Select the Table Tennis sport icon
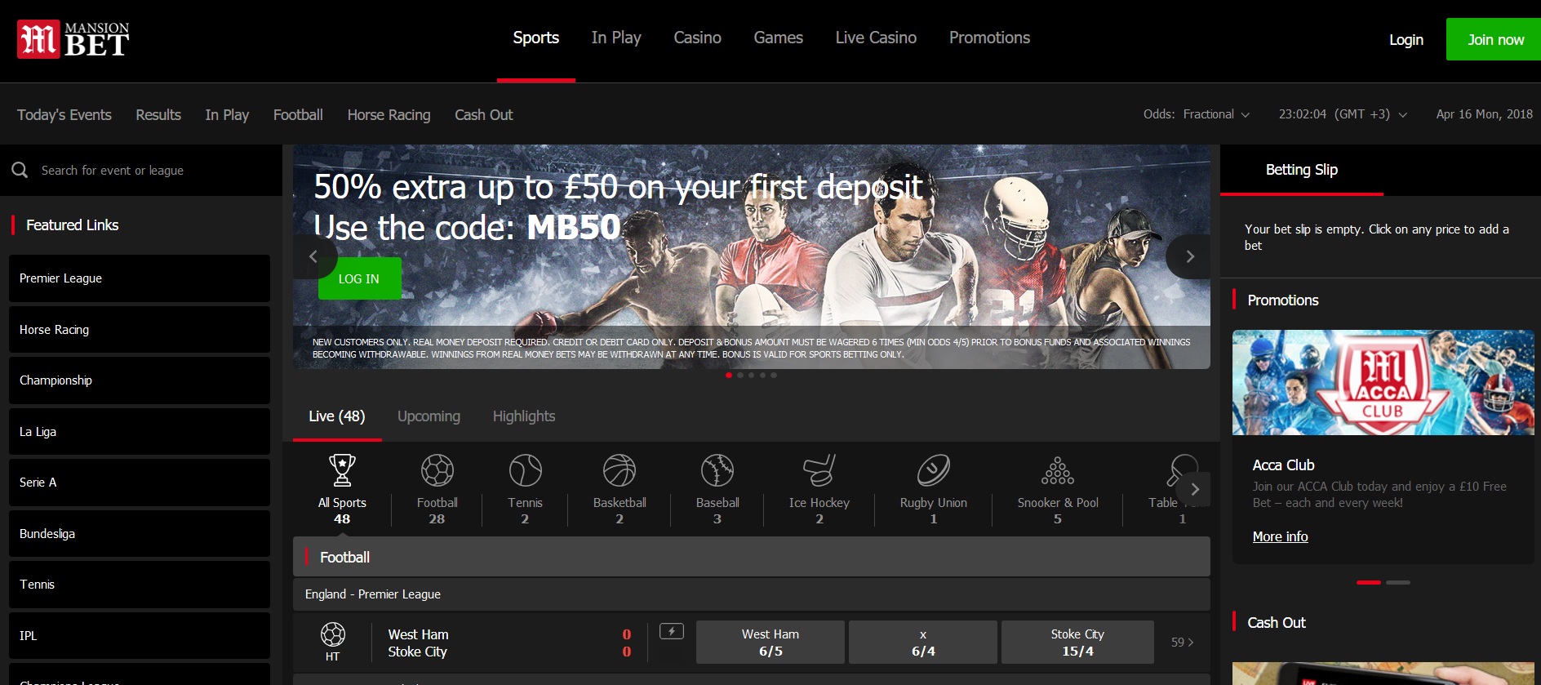The image size is (1541, 685). coord(1181,470)
